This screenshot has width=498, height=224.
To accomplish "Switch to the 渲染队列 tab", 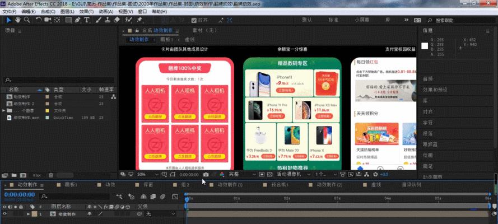I will 412,184.
